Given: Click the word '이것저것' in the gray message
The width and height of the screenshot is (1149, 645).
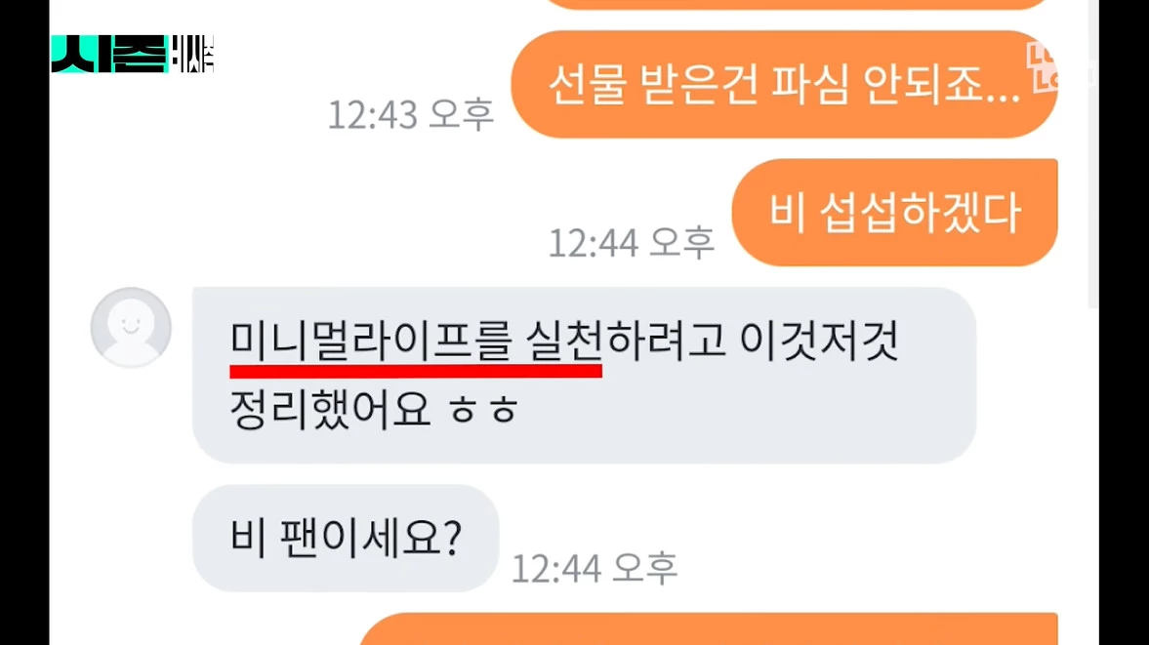Looking at the screenshot, I should [x=819, y=341].
